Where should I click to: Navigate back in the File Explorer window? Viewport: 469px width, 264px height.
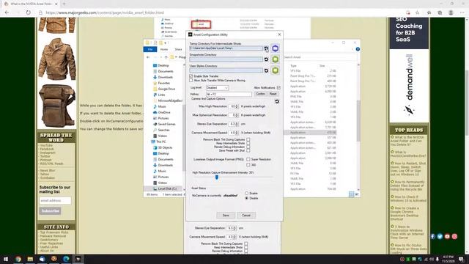(x=148, y=57)
